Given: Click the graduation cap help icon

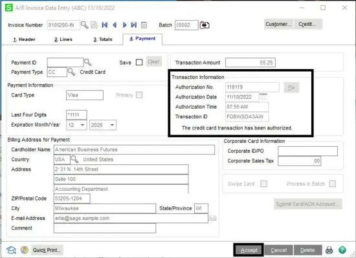Looking at the screenshot, I should pos(11,250).
